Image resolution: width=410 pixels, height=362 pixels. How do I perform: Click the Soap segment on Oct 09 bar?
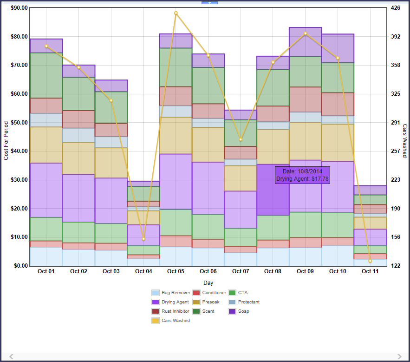coord(305,42)
